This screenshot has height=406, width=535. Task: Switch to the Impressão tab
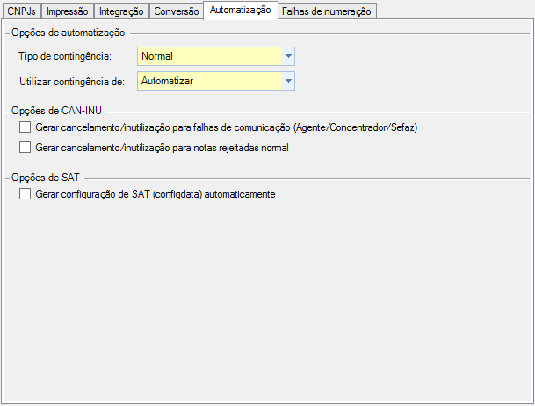(x=67, y=11)
